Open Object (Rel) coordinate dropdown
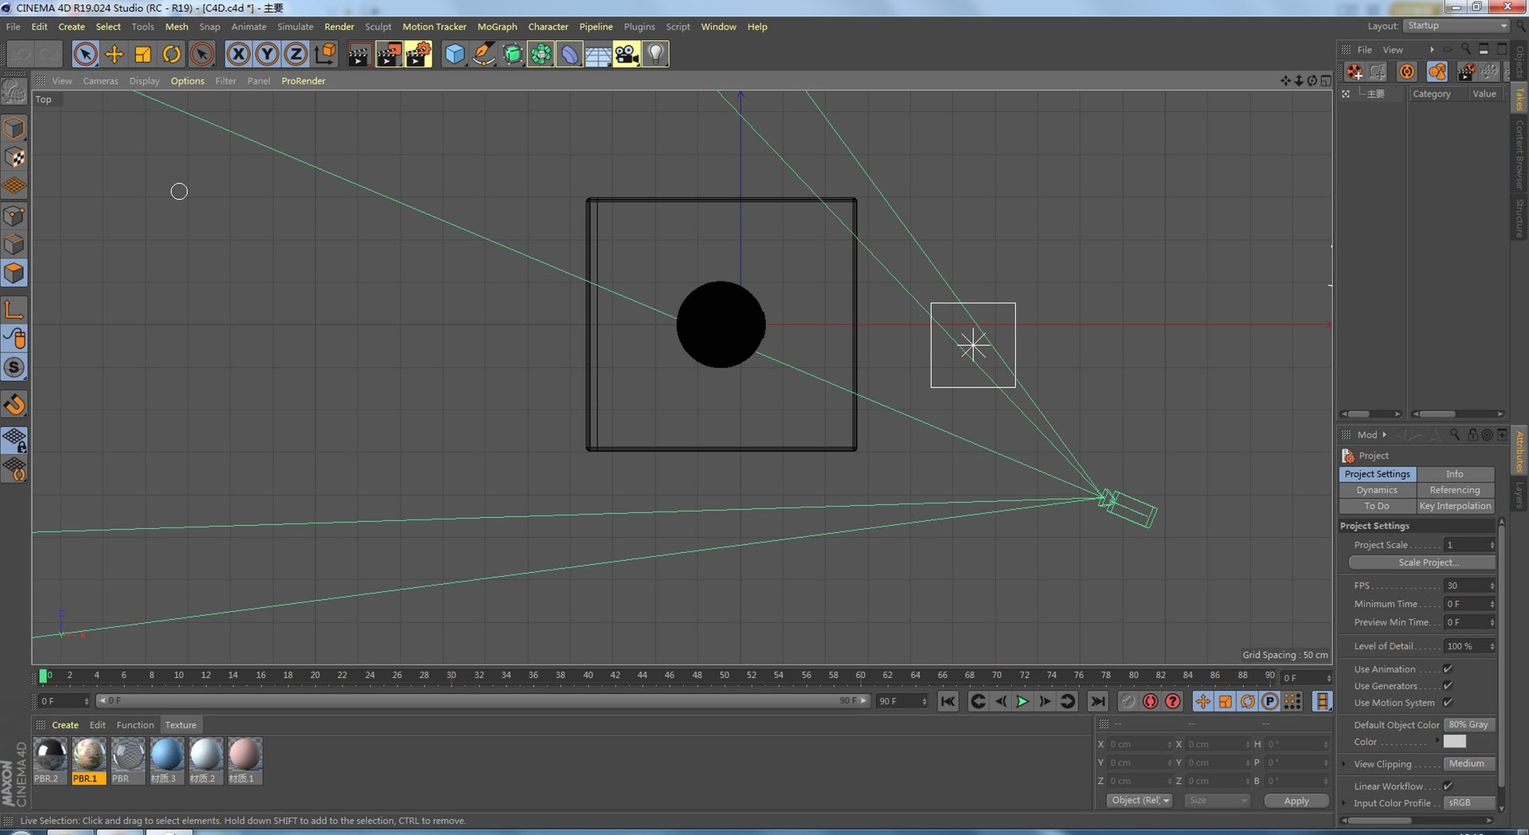This screenshot has width=1529, height=835. click(1140, 801)
